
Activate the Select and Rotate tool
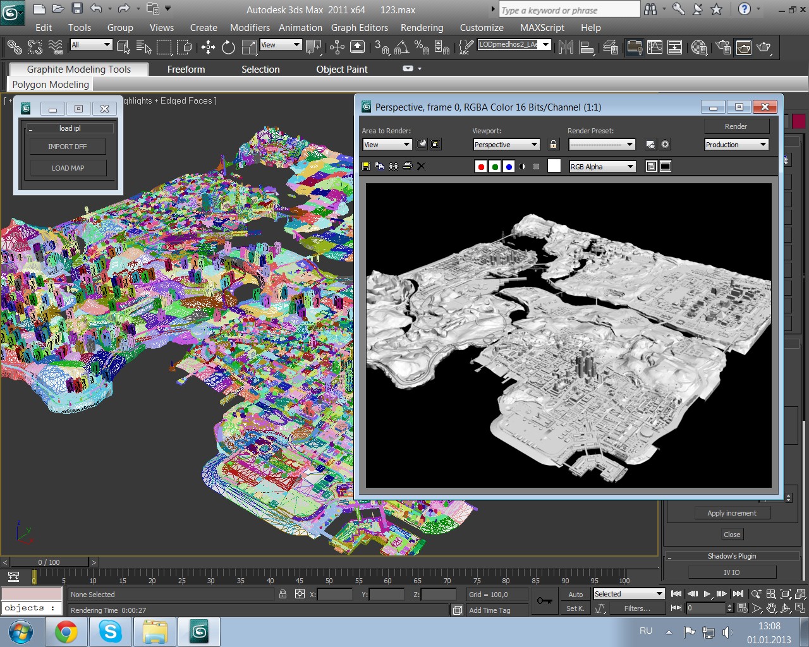coord(228,47)
